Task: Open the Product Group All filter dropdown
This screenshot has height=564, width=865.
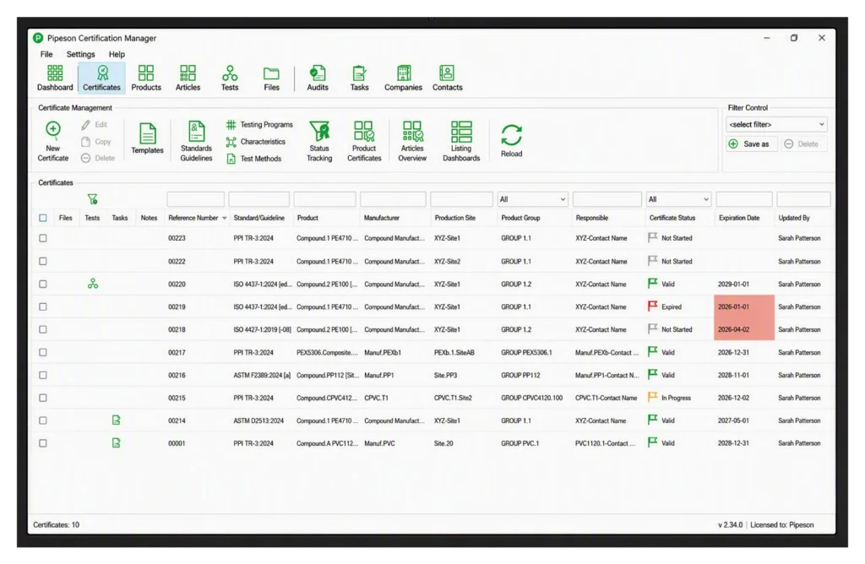Action: (532, 199)
